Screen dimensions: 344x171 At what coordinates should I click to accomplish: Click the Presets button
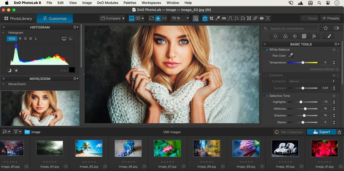[331, 19]
